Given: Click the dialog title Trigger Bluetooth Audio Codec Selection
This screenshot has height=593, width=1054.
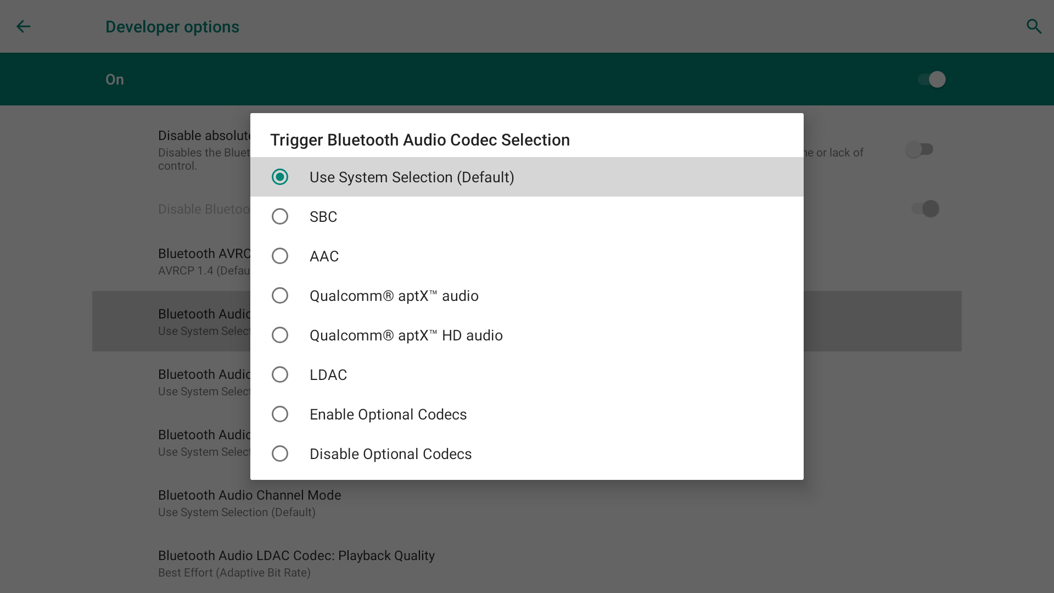Looking at the screenshot, I should pyautogui.click(x=420, y=140).
